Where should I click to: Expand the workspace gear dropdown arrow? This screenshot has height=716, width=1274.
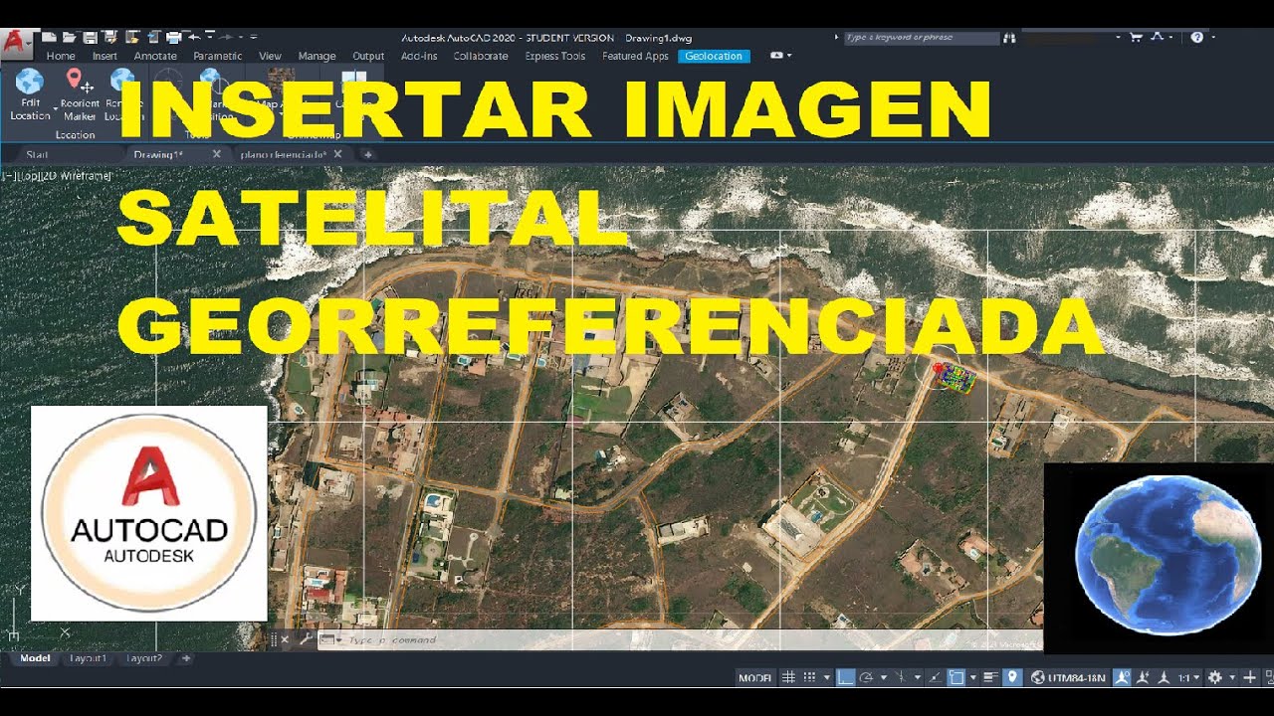point(1232,678)
